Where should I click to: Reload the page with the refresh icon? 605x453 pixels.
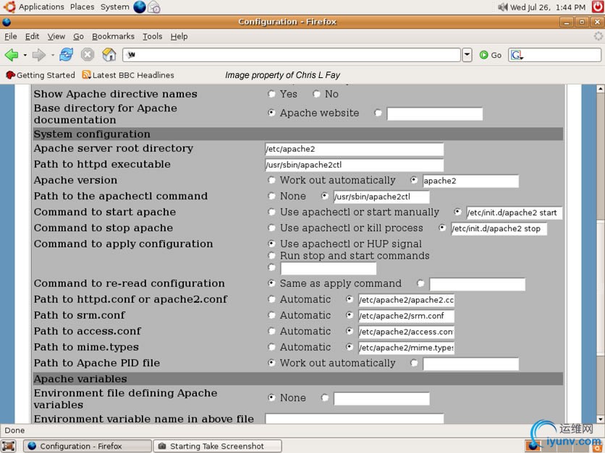coord(66,55)
